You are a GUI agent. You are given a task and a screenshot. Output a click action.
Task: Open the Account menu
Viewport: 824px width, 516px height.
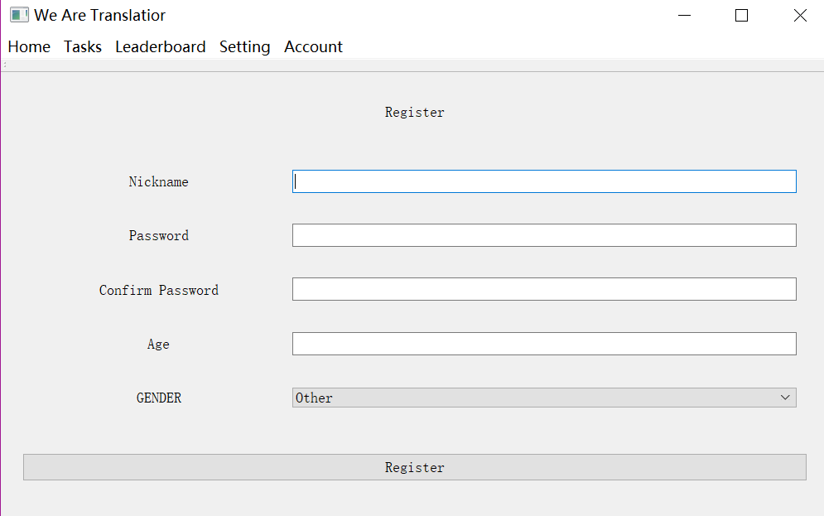click(313, 46)
